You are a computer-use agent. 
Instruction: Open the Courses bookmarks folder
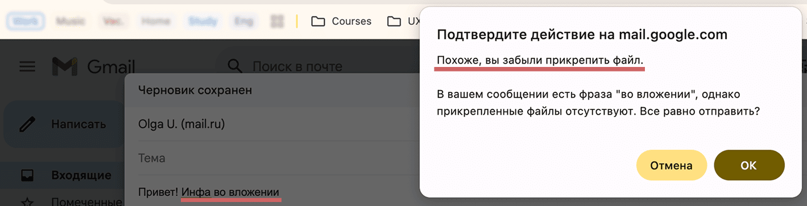(x=341, y=22)
